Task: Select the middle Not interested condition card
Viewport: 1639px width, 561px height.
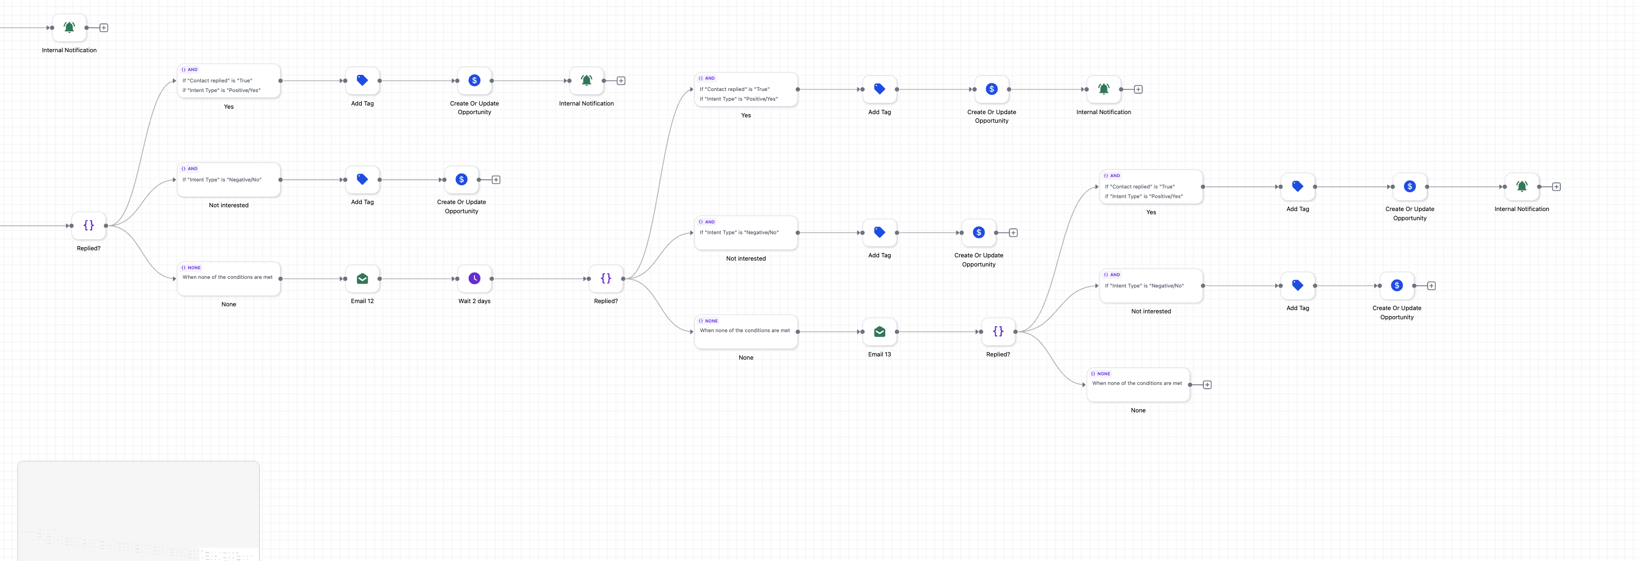Action: pos(746,233)
